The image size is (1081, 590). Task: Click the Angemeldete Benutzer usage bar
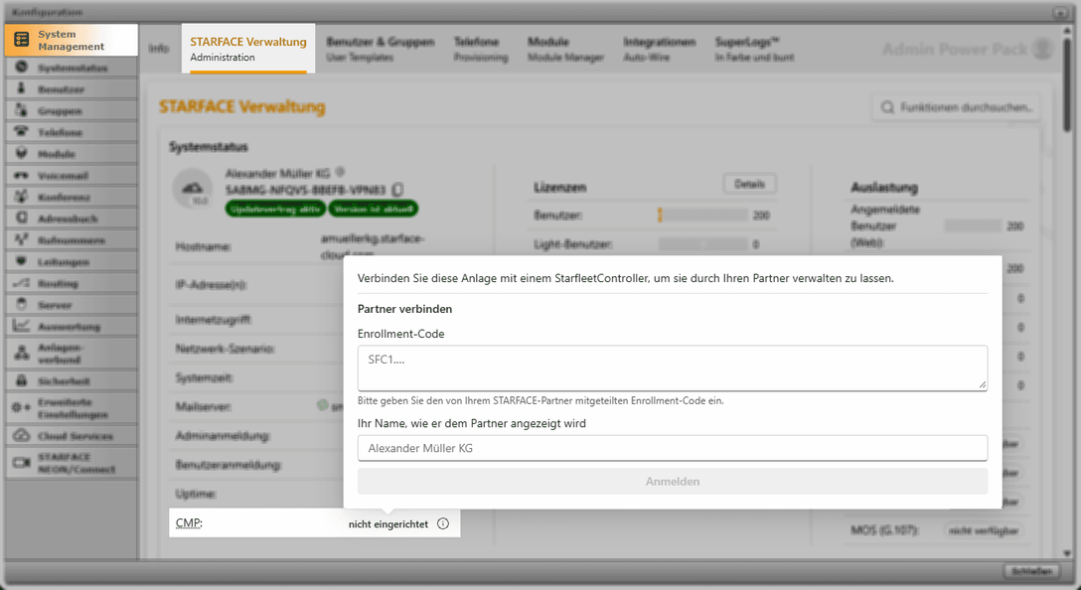click(x=972, y=226)
